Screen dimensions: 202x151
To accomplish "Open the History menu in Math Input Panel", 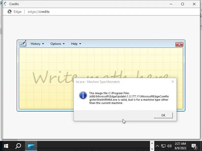I will click(37, 44).
